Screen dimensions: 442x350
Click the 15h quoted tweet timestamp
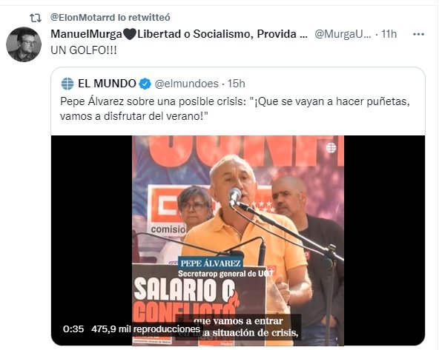coord(237,84)
